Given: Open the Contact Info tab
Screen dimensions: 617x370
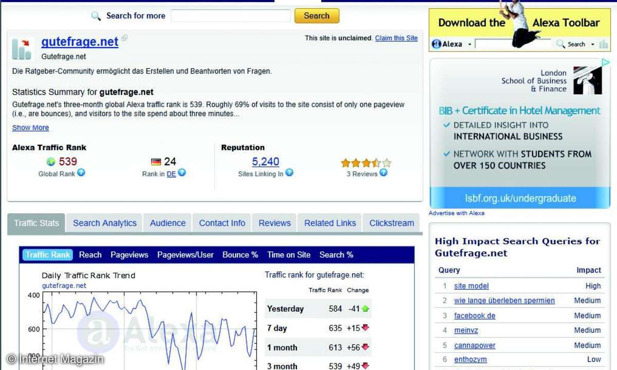Looking at the screenshot, I should [x=222, y=223].
